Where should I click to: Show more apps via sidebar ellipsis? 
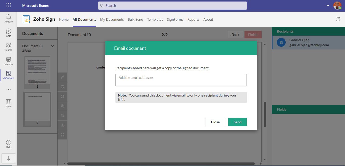[9, 89]
